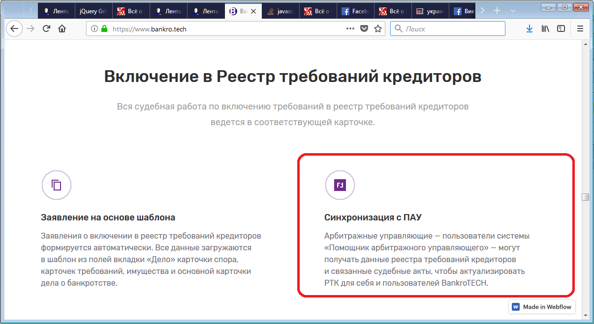The image size is (594, 324).
Task: Go to the browser home page
Action: click(62, 29)
